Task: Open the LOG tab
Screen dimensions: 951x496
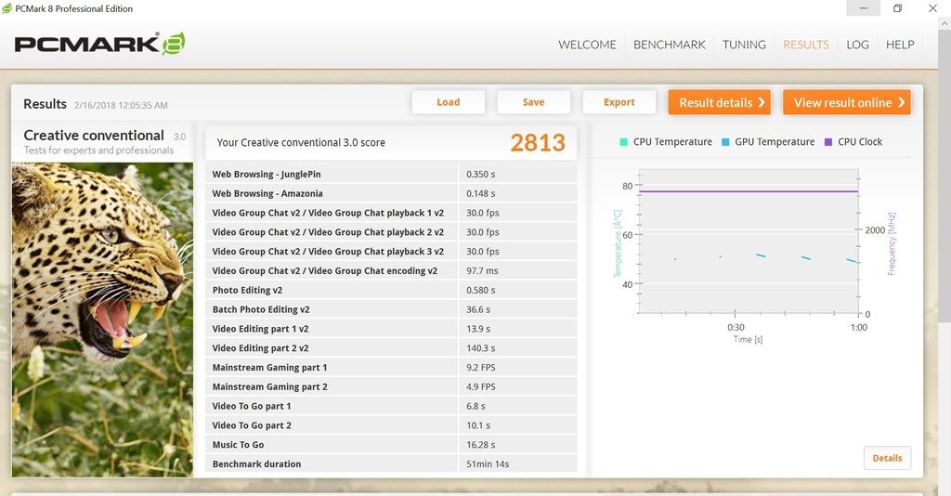Action: (857, 45)
